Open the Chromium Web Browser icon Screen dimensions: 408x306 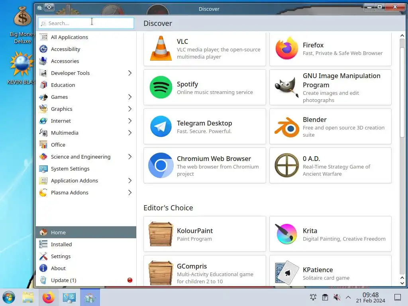click(x=161, y=165)
